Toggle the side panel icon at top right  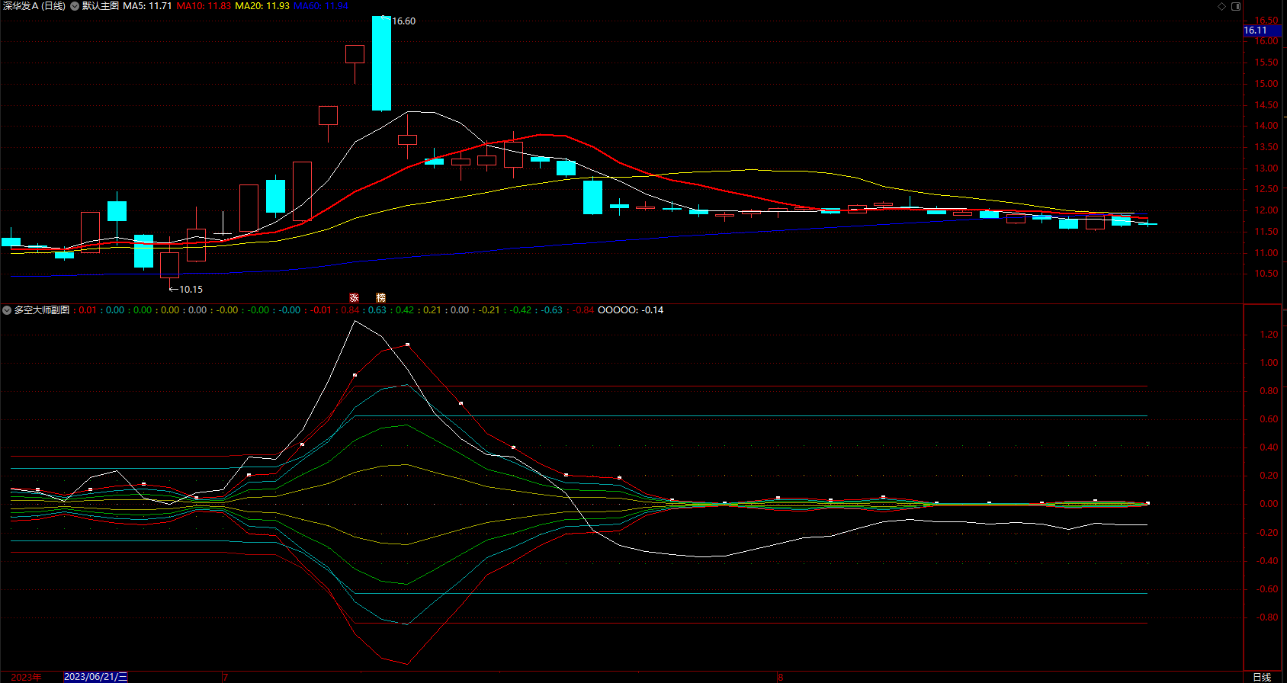(x=1236, y=6)
